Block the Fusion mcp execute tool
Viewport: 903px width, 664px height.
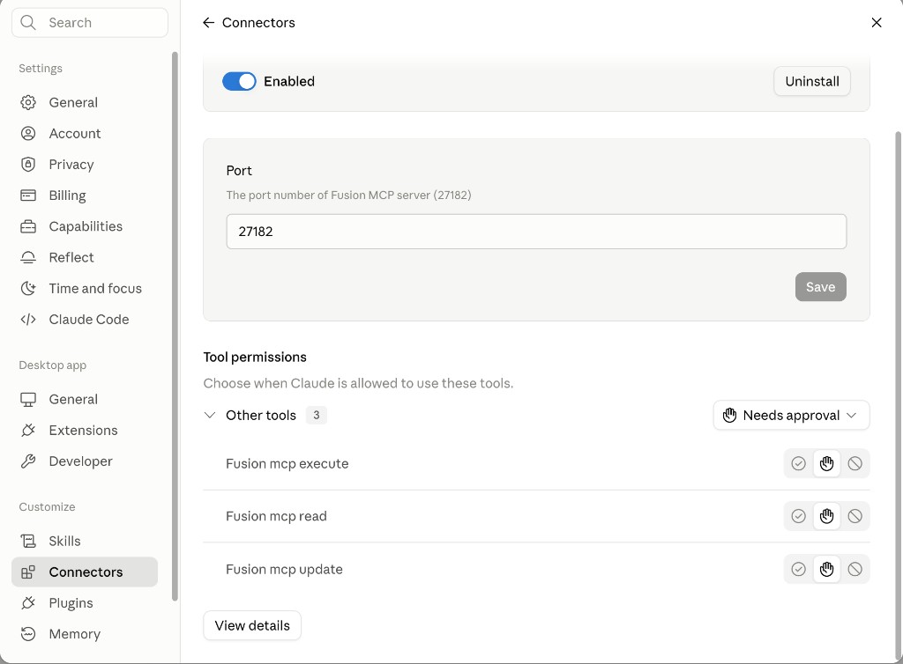point(855,463)
